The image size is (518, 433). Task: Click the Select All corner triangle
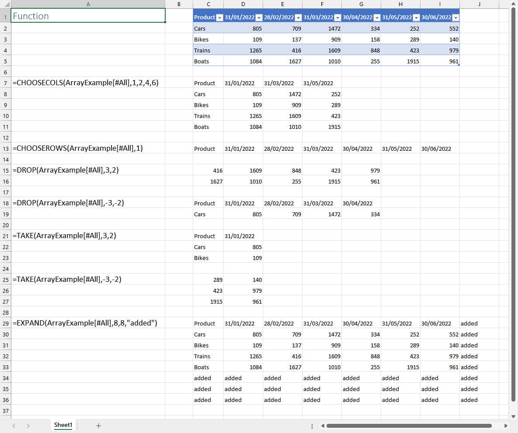6,4
